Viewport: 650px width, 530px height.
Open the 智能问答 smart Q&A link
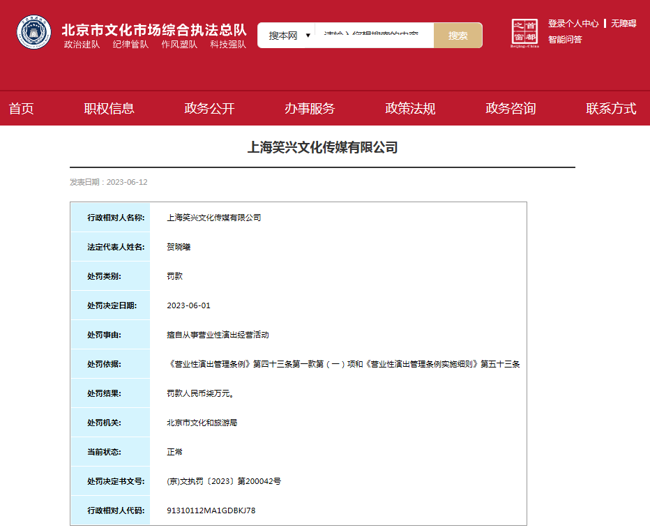(x=565, y=39)
